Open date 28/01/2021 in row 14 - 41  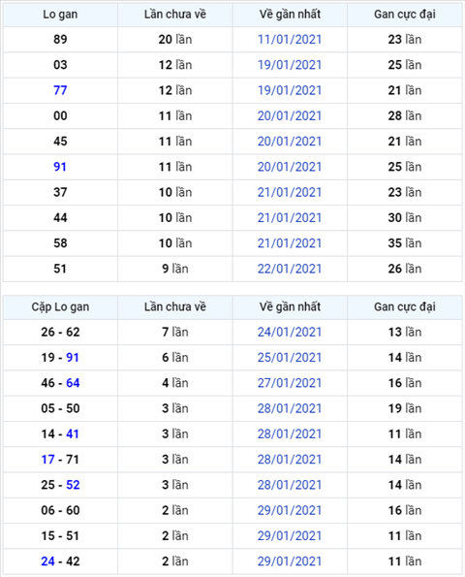(290, 433)
